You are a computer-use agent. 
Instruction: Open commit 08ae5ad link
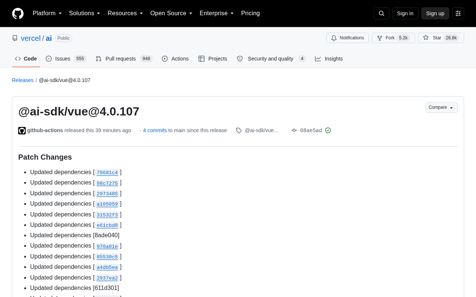click(x=311, y=130)
